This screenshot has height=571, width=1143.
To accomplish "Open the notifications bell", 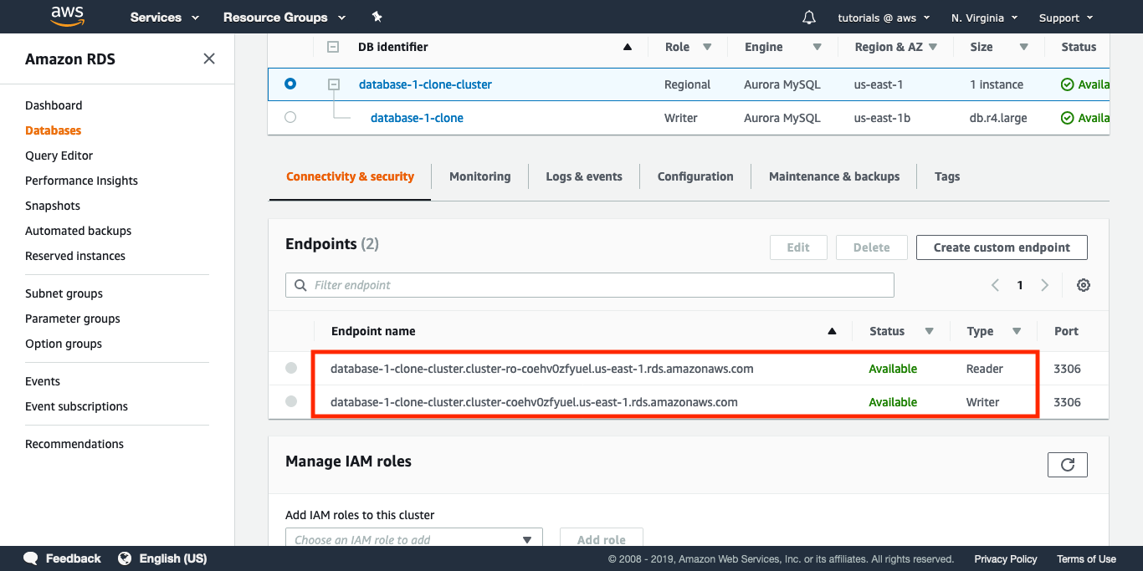I will click(808, 17).
